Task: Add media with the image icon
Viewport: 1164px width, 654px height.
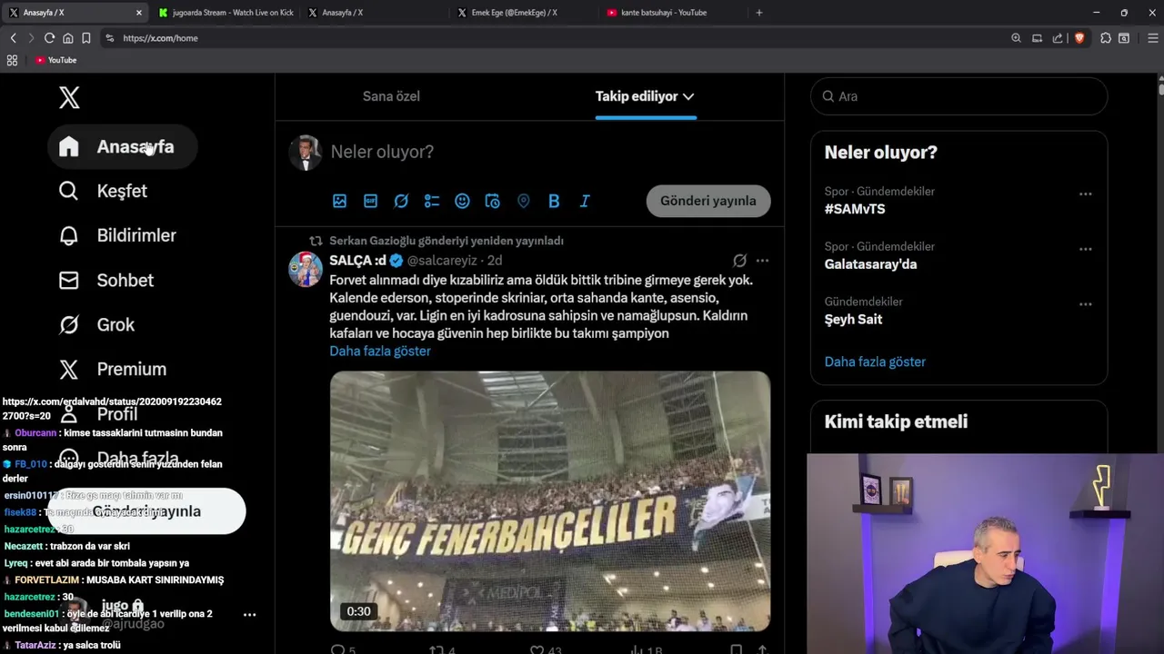Action: 339,201
